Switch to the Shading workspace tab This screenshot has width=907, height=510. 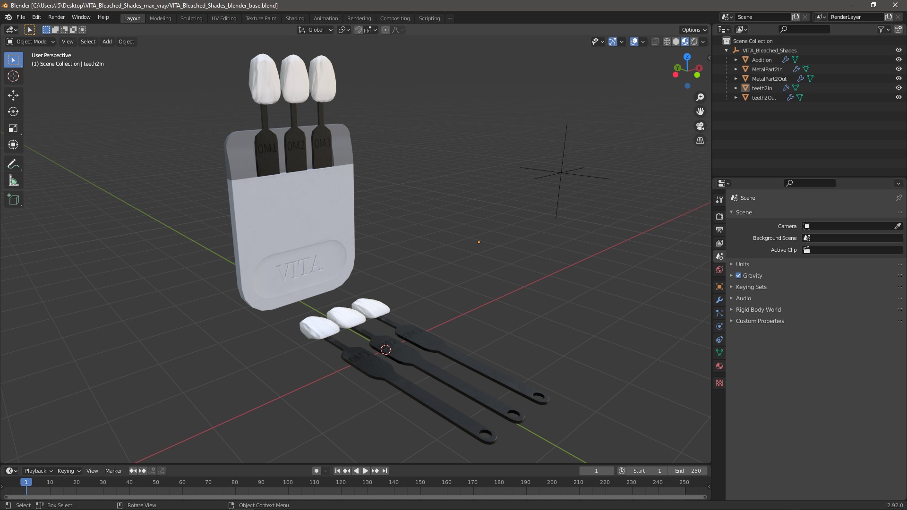pyautogui.click(x=295, y=18)
